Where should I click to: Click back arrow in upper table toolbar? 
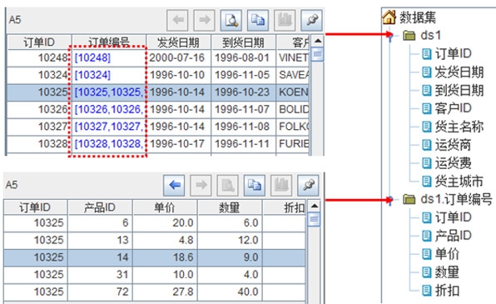pos(177,20)
